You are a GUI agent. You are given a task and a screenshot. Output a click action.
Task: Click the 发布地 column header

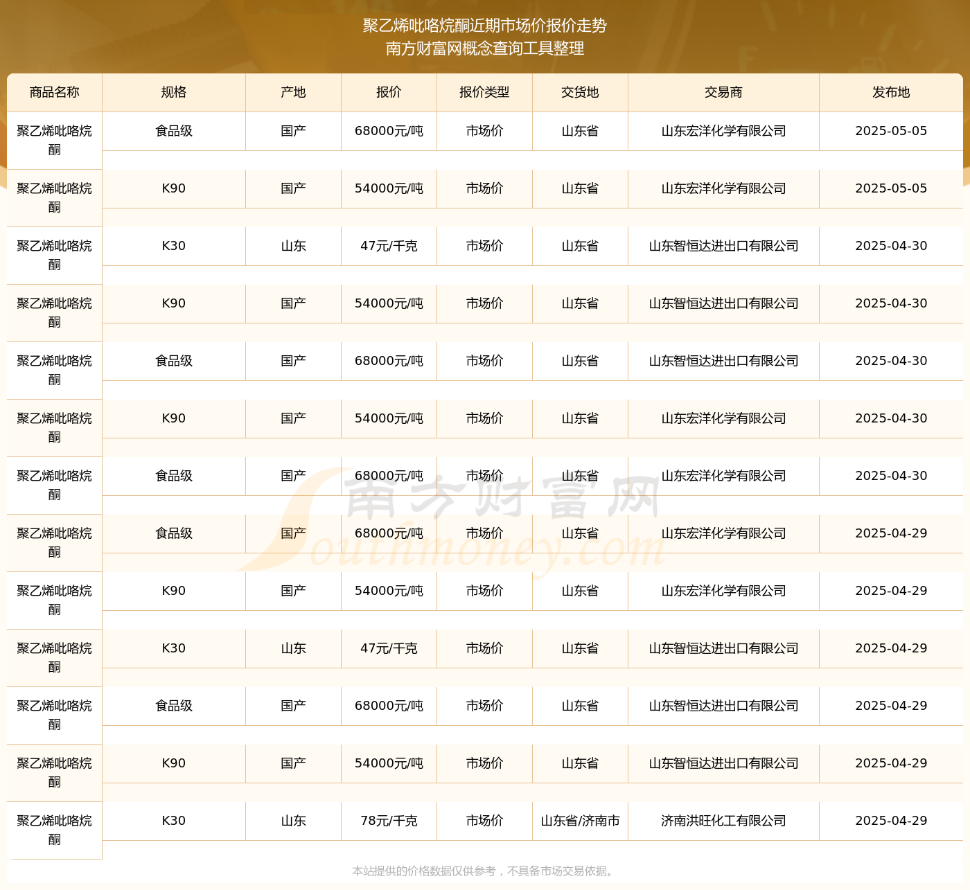tap(891, 93)
